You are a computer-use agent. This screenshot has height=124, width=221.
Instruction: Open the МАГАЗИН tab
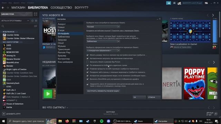pos(18,8)
